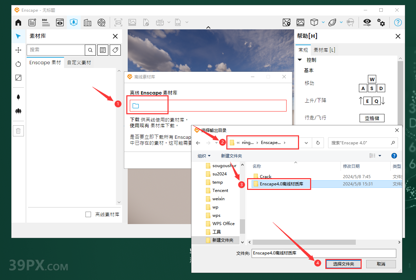
Task: Select the rotate tool in left sidebar
Action: (x=18, y=64)
